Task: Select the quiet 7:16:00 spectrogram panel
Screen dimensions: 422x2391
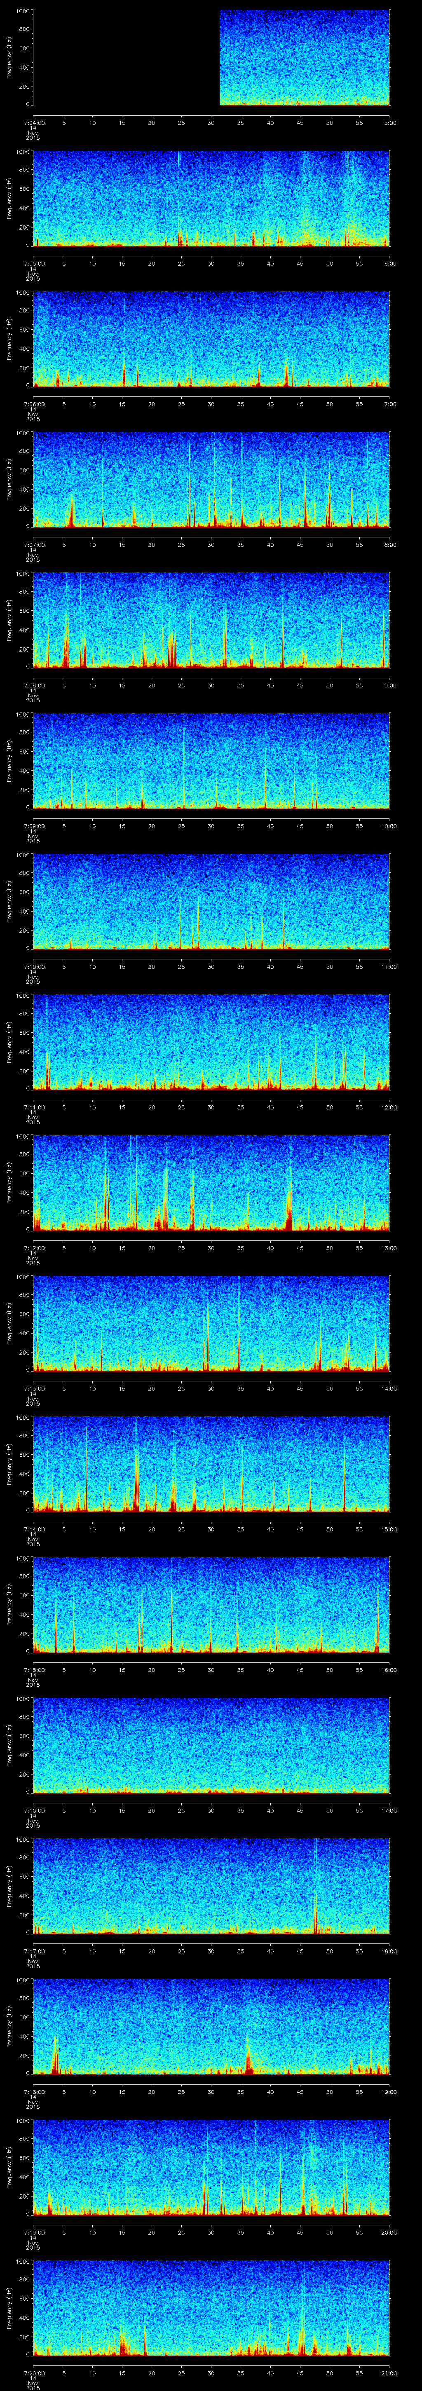Action: click(211, 1745)
